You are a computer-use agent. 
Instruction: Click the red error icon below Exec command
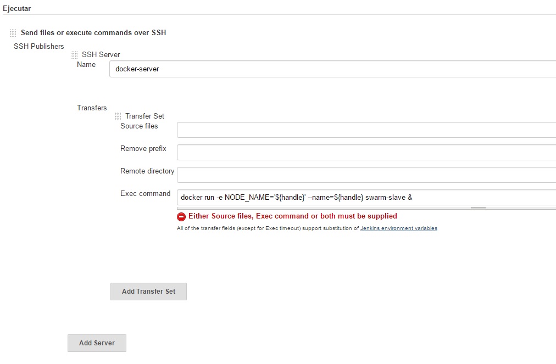pos(181,216)
